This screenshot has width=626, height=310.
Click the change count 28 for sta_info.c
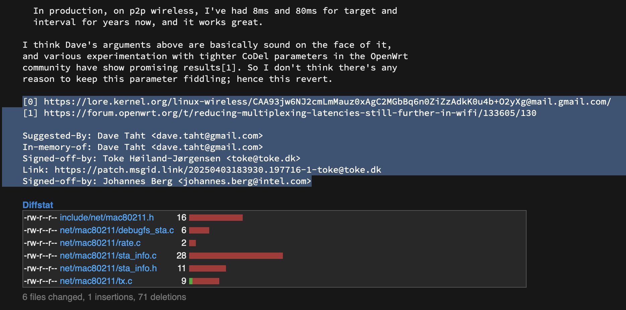[x=181, y=256]
